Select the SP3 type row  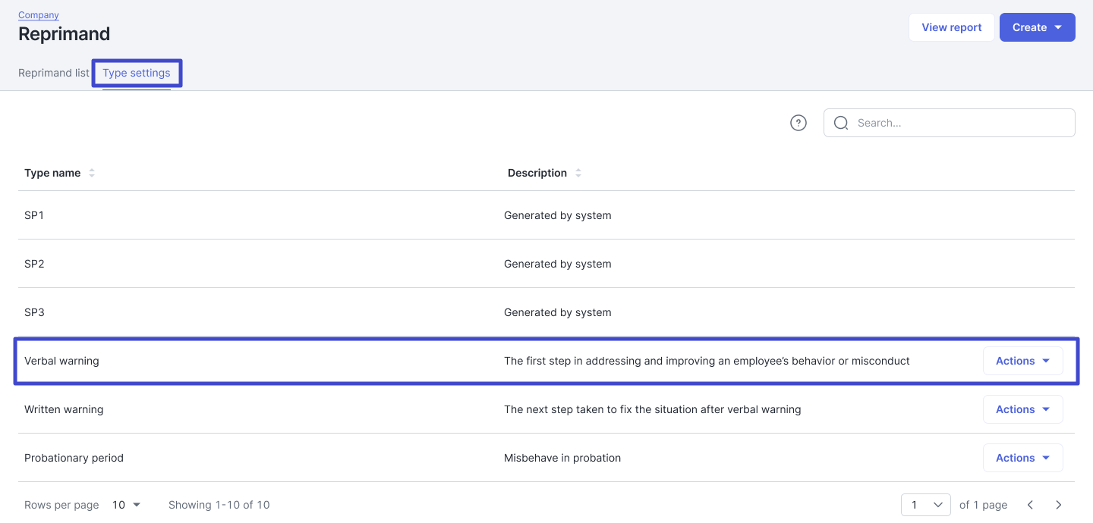point(34,312)
